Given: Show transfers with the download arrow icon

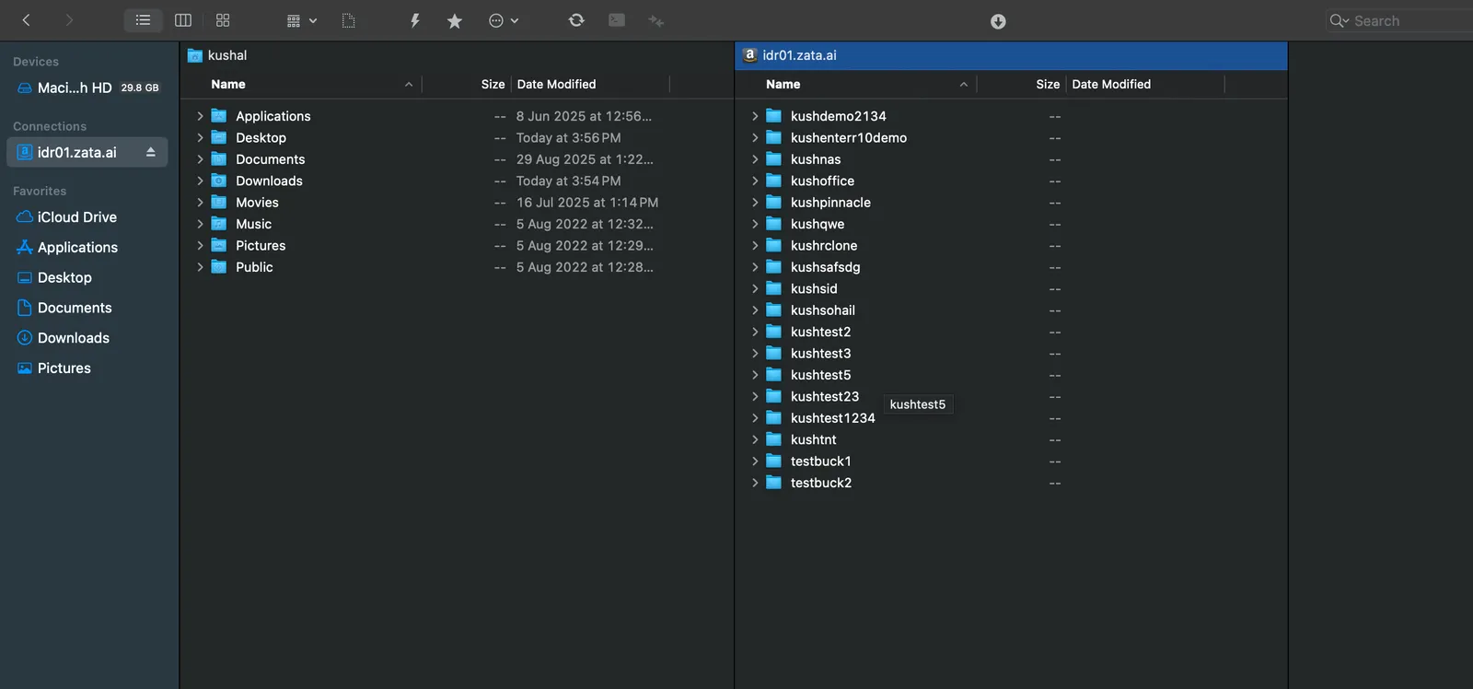Looking at the screenshot, I should coord(998,21).
